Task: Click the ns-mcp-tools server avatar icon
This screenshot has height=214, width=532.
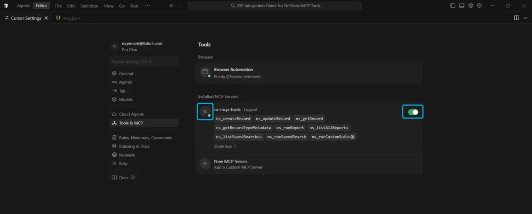Action: click(205, 111)
